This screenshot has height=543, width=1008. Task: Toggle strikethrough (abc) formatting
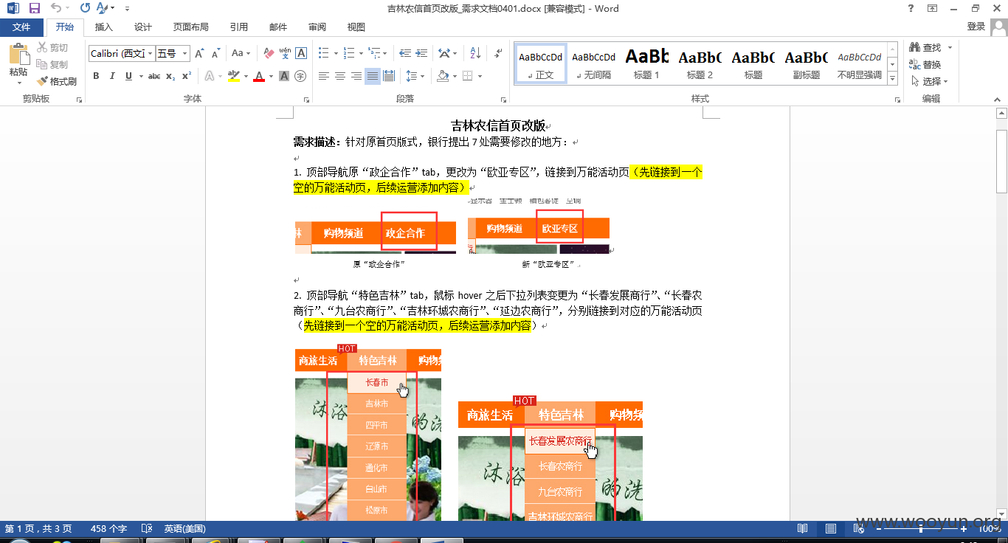click(154, 76)
